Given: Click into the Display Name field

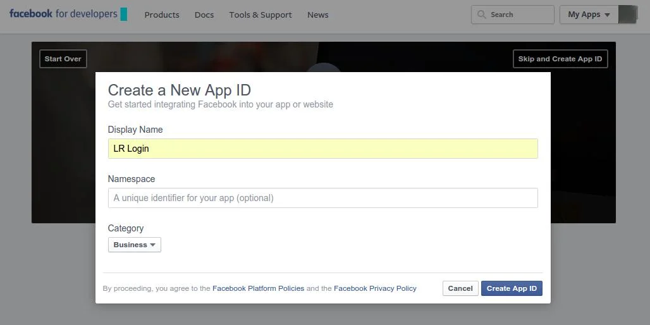Looking at the screenshot, I should pos(323,149).
